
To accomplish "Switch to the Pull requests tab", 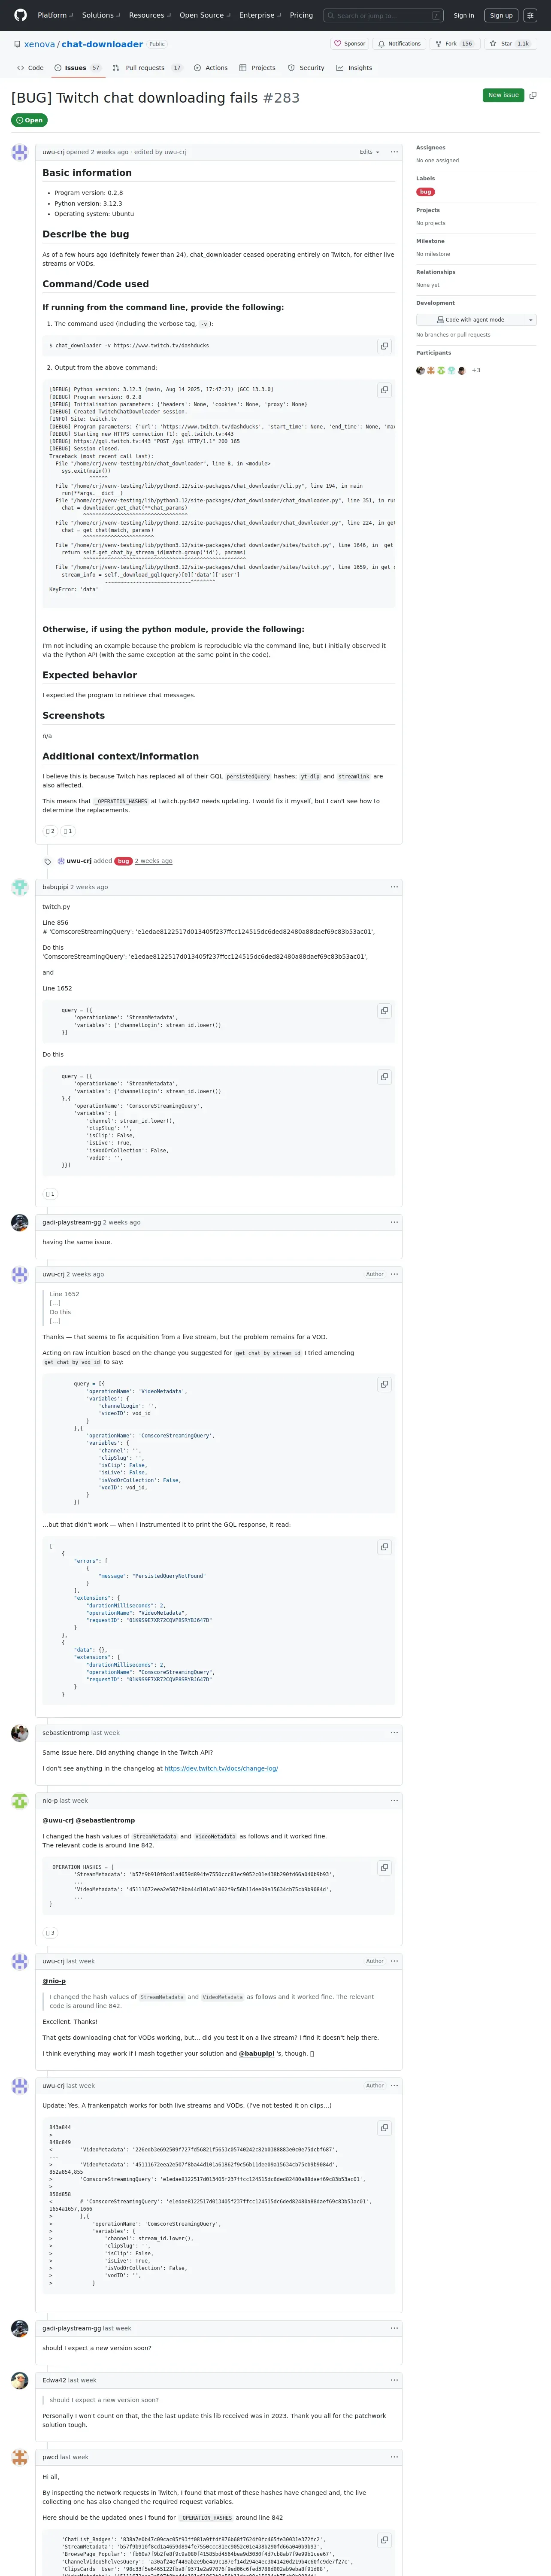I will (x=146, y=68).
